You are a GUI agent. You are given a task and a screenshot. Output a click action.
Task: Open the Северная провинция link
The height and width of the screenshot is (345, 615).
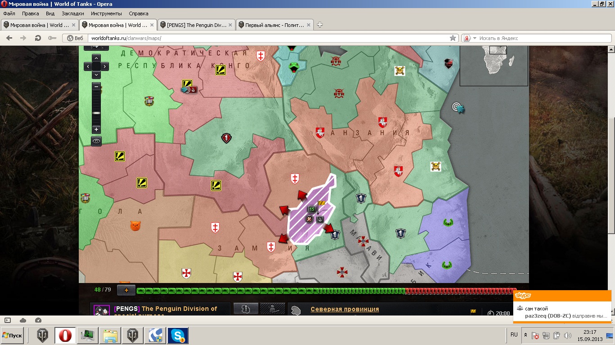pyautogui.click(x=345, y=309)
